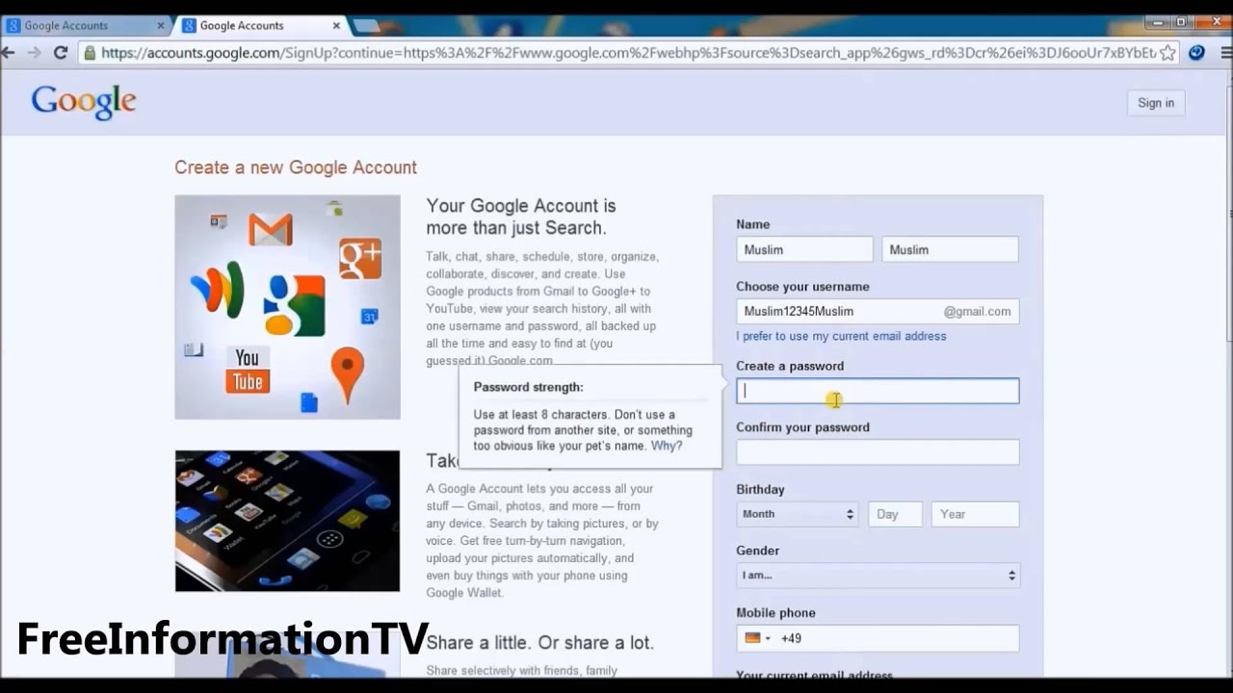The height and width of the screenshot is (693, 1233).
Task: Click the birthday Day field
Action: (x=895, y=514)
